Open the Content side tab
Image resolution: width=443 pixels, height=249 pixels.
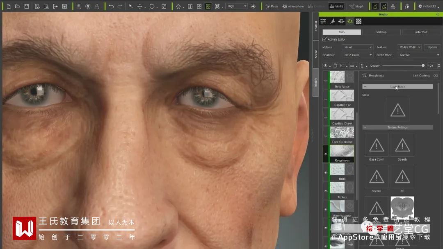click(x=316, y=26)
